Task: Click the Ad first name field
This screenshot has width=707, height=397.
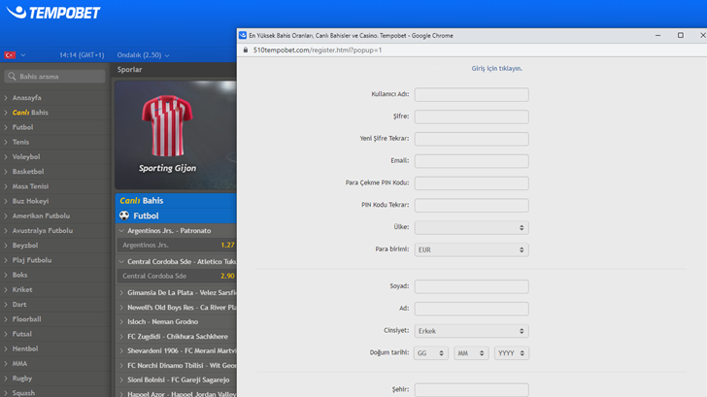Action: tap(472, 309)
